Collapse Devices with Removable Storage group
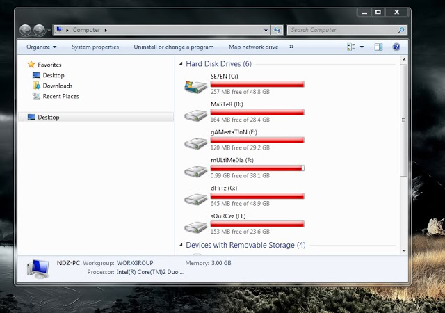Viewport: 445px width, 313px height. click(x=181, y=245)
